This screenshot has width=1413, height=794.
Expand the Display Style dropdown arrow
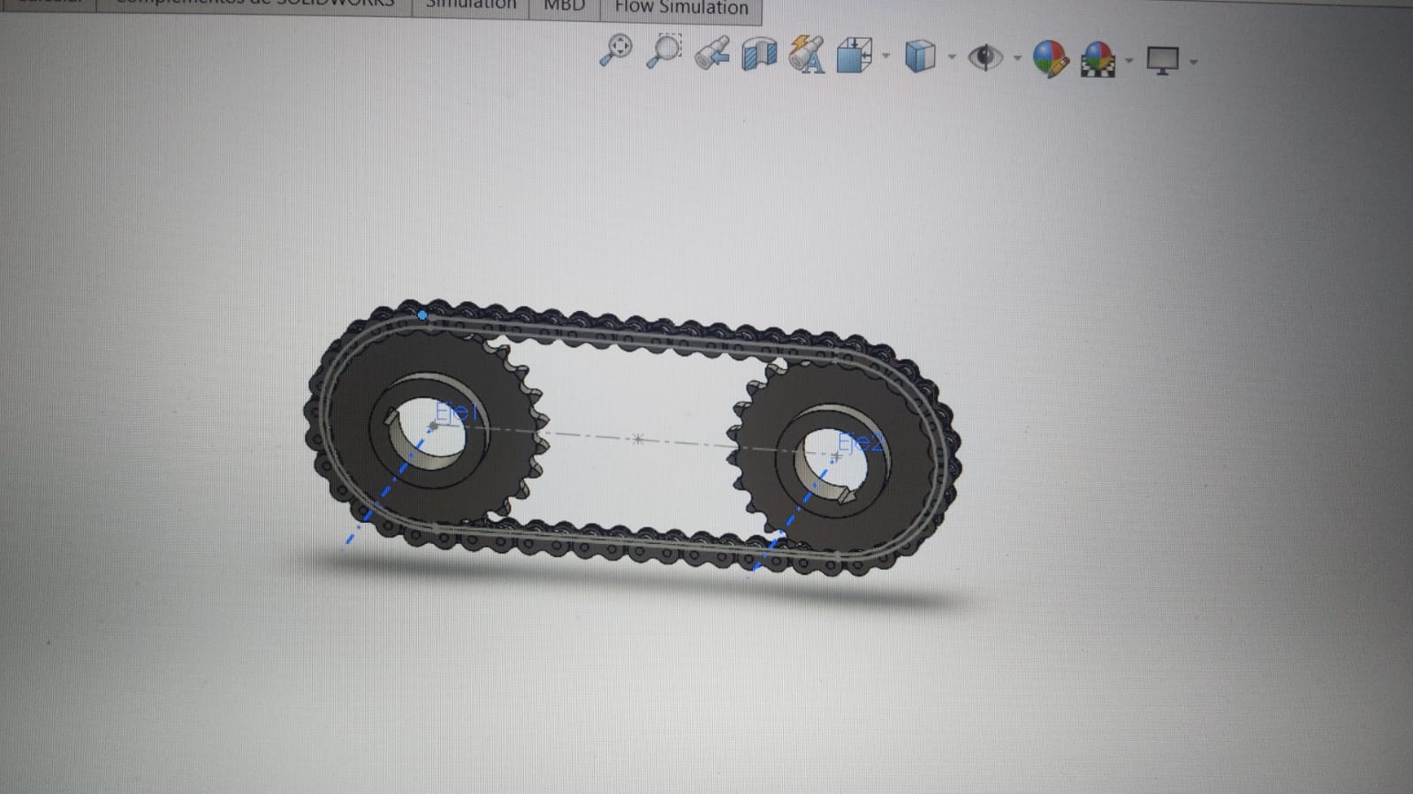(952, 57)
